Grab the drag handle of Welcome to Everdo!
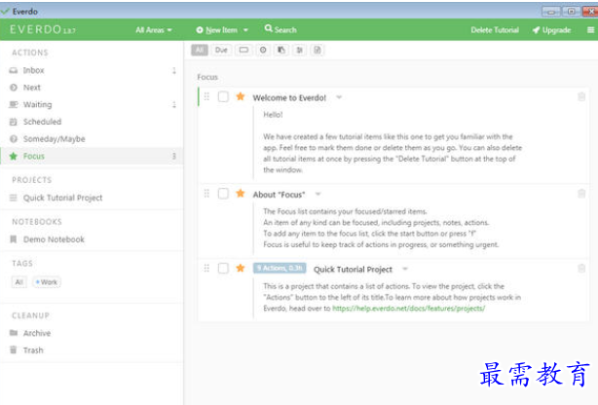The height and width of the screenshot is (405, 598). (206, 96)
